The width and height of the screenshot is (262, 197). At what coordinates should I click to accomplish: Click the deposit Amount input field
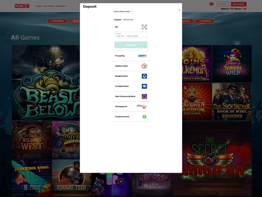[x=131, y=35]
